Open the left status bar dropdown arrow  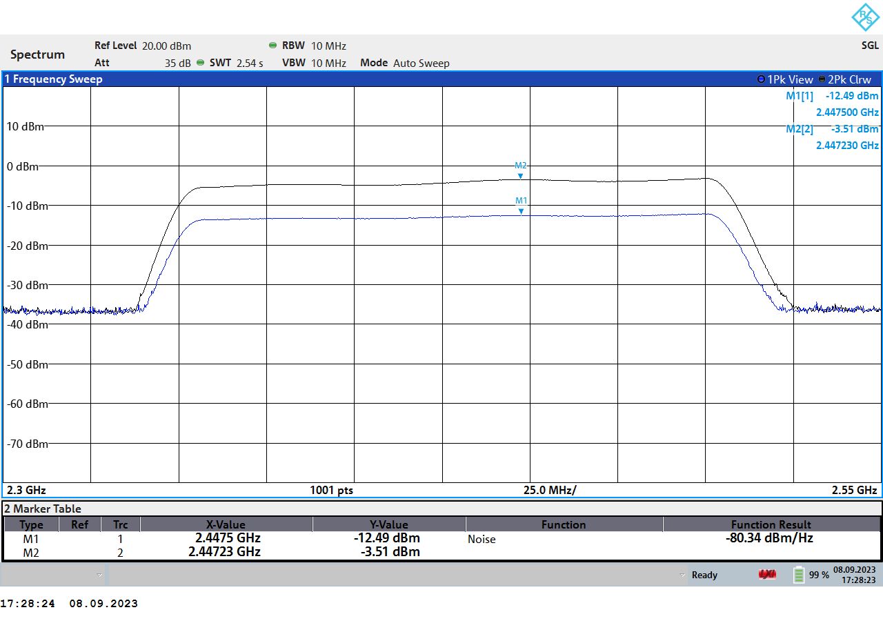[99, 575]
